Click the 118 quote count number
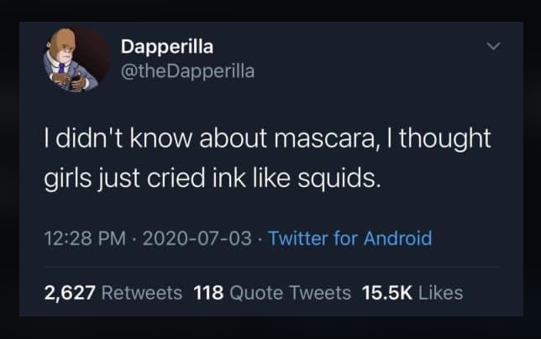This screenshot has width=541, height=339. click(207, 293)
